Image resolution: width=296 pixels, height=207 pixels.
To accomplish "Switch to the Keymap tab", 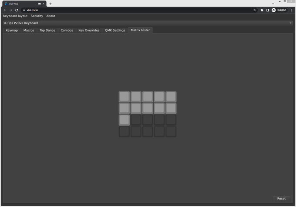I will click(12, 30).
